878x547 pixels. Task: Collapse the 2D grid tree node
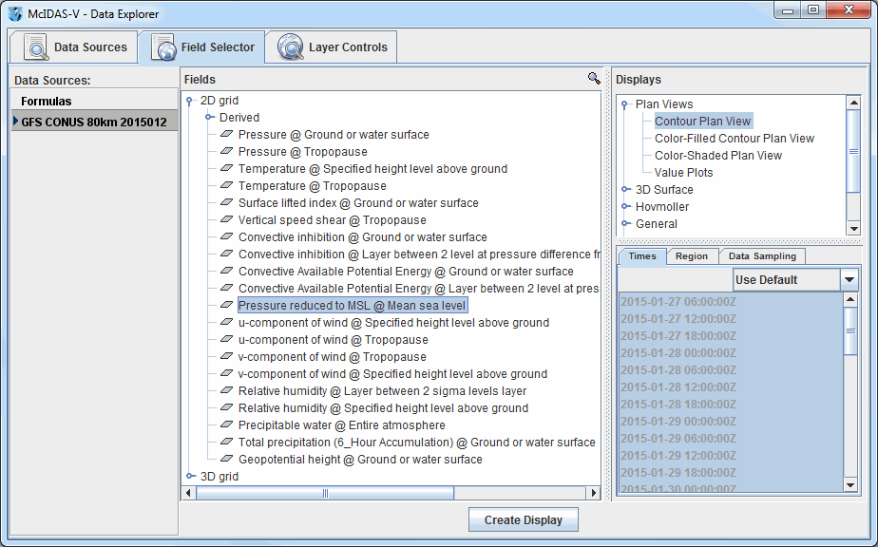[190, 101]
